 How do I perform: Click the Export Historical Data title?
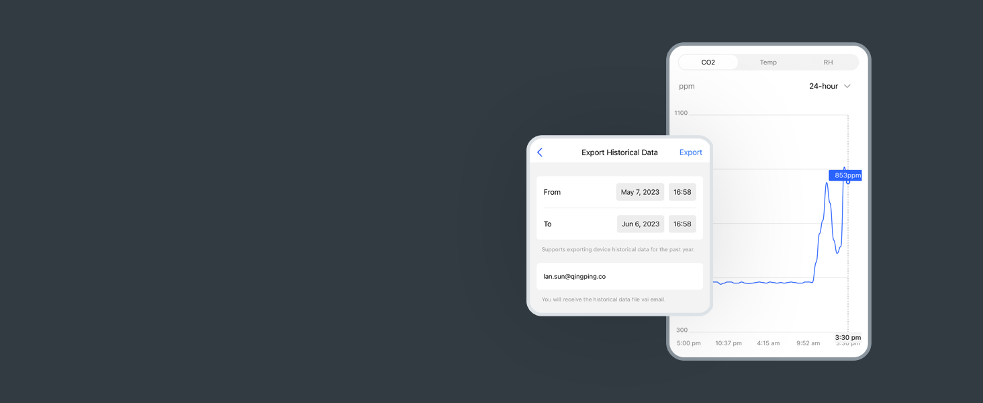pyautogui.click(x=619, y=152)
